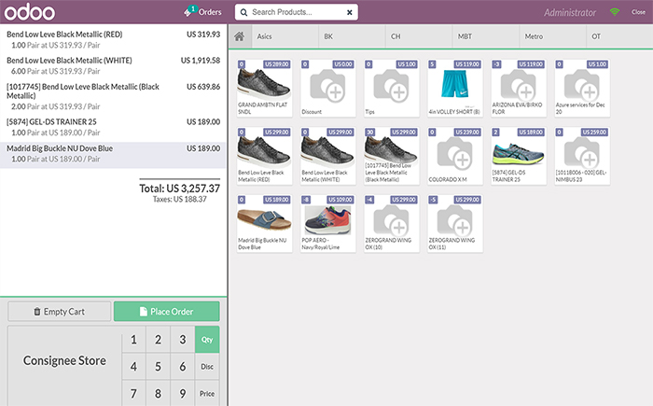Add Azure services for Dec 20 product
The height and width of the screenshot is (406, 653).
click(x=582, y=88)
